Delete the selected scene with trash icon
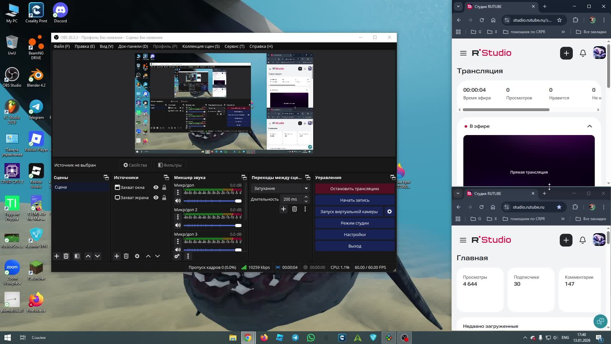611x344 pixels. coord(66,256)
